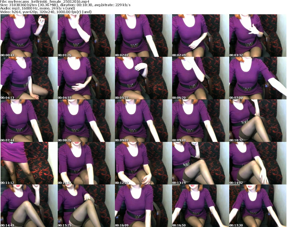The image size is (287, 227).
Task: Select the 00:06:20 frame
Action: click(x=200, y=78)
